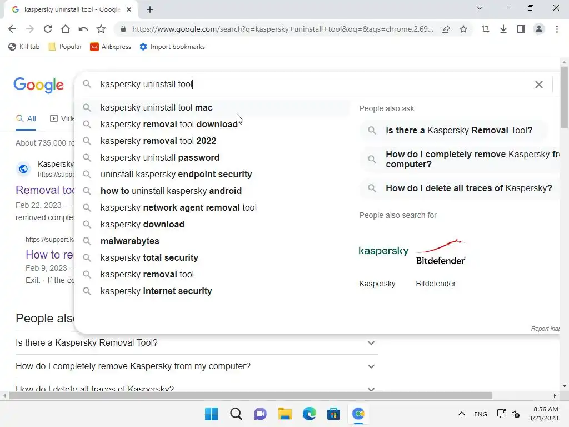Click Import bookmarks
Screen dimensions: 569x427
pyautogui.click(x=172, y=47)
